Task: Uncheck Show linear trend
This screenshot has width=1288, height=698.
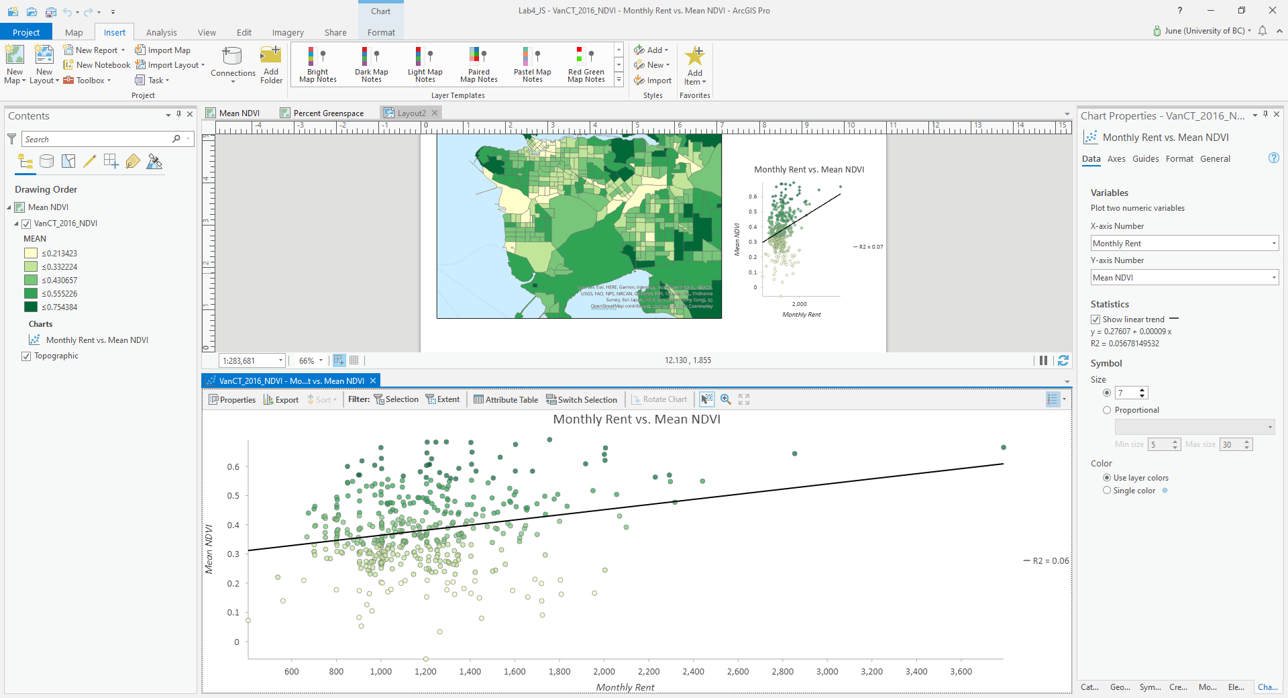Action: (x=1095, y=319)
